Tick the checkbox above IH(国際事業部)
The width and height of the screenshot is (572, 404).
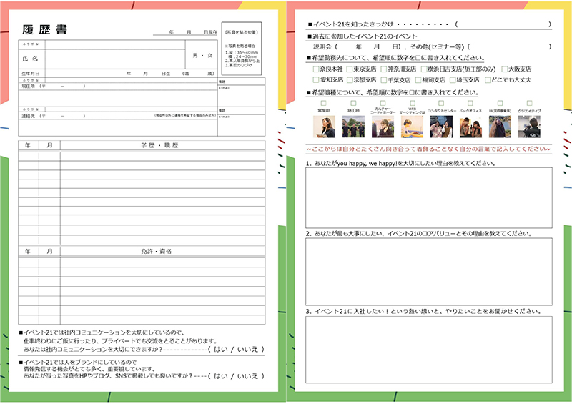[x=500, y=103]
